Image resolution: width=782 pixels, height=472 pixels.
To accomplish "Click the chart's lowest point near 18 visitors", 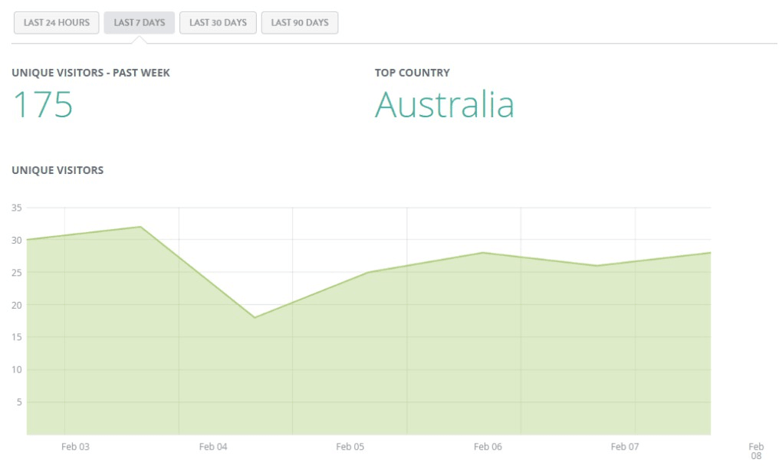I will [x=255, y=317].
